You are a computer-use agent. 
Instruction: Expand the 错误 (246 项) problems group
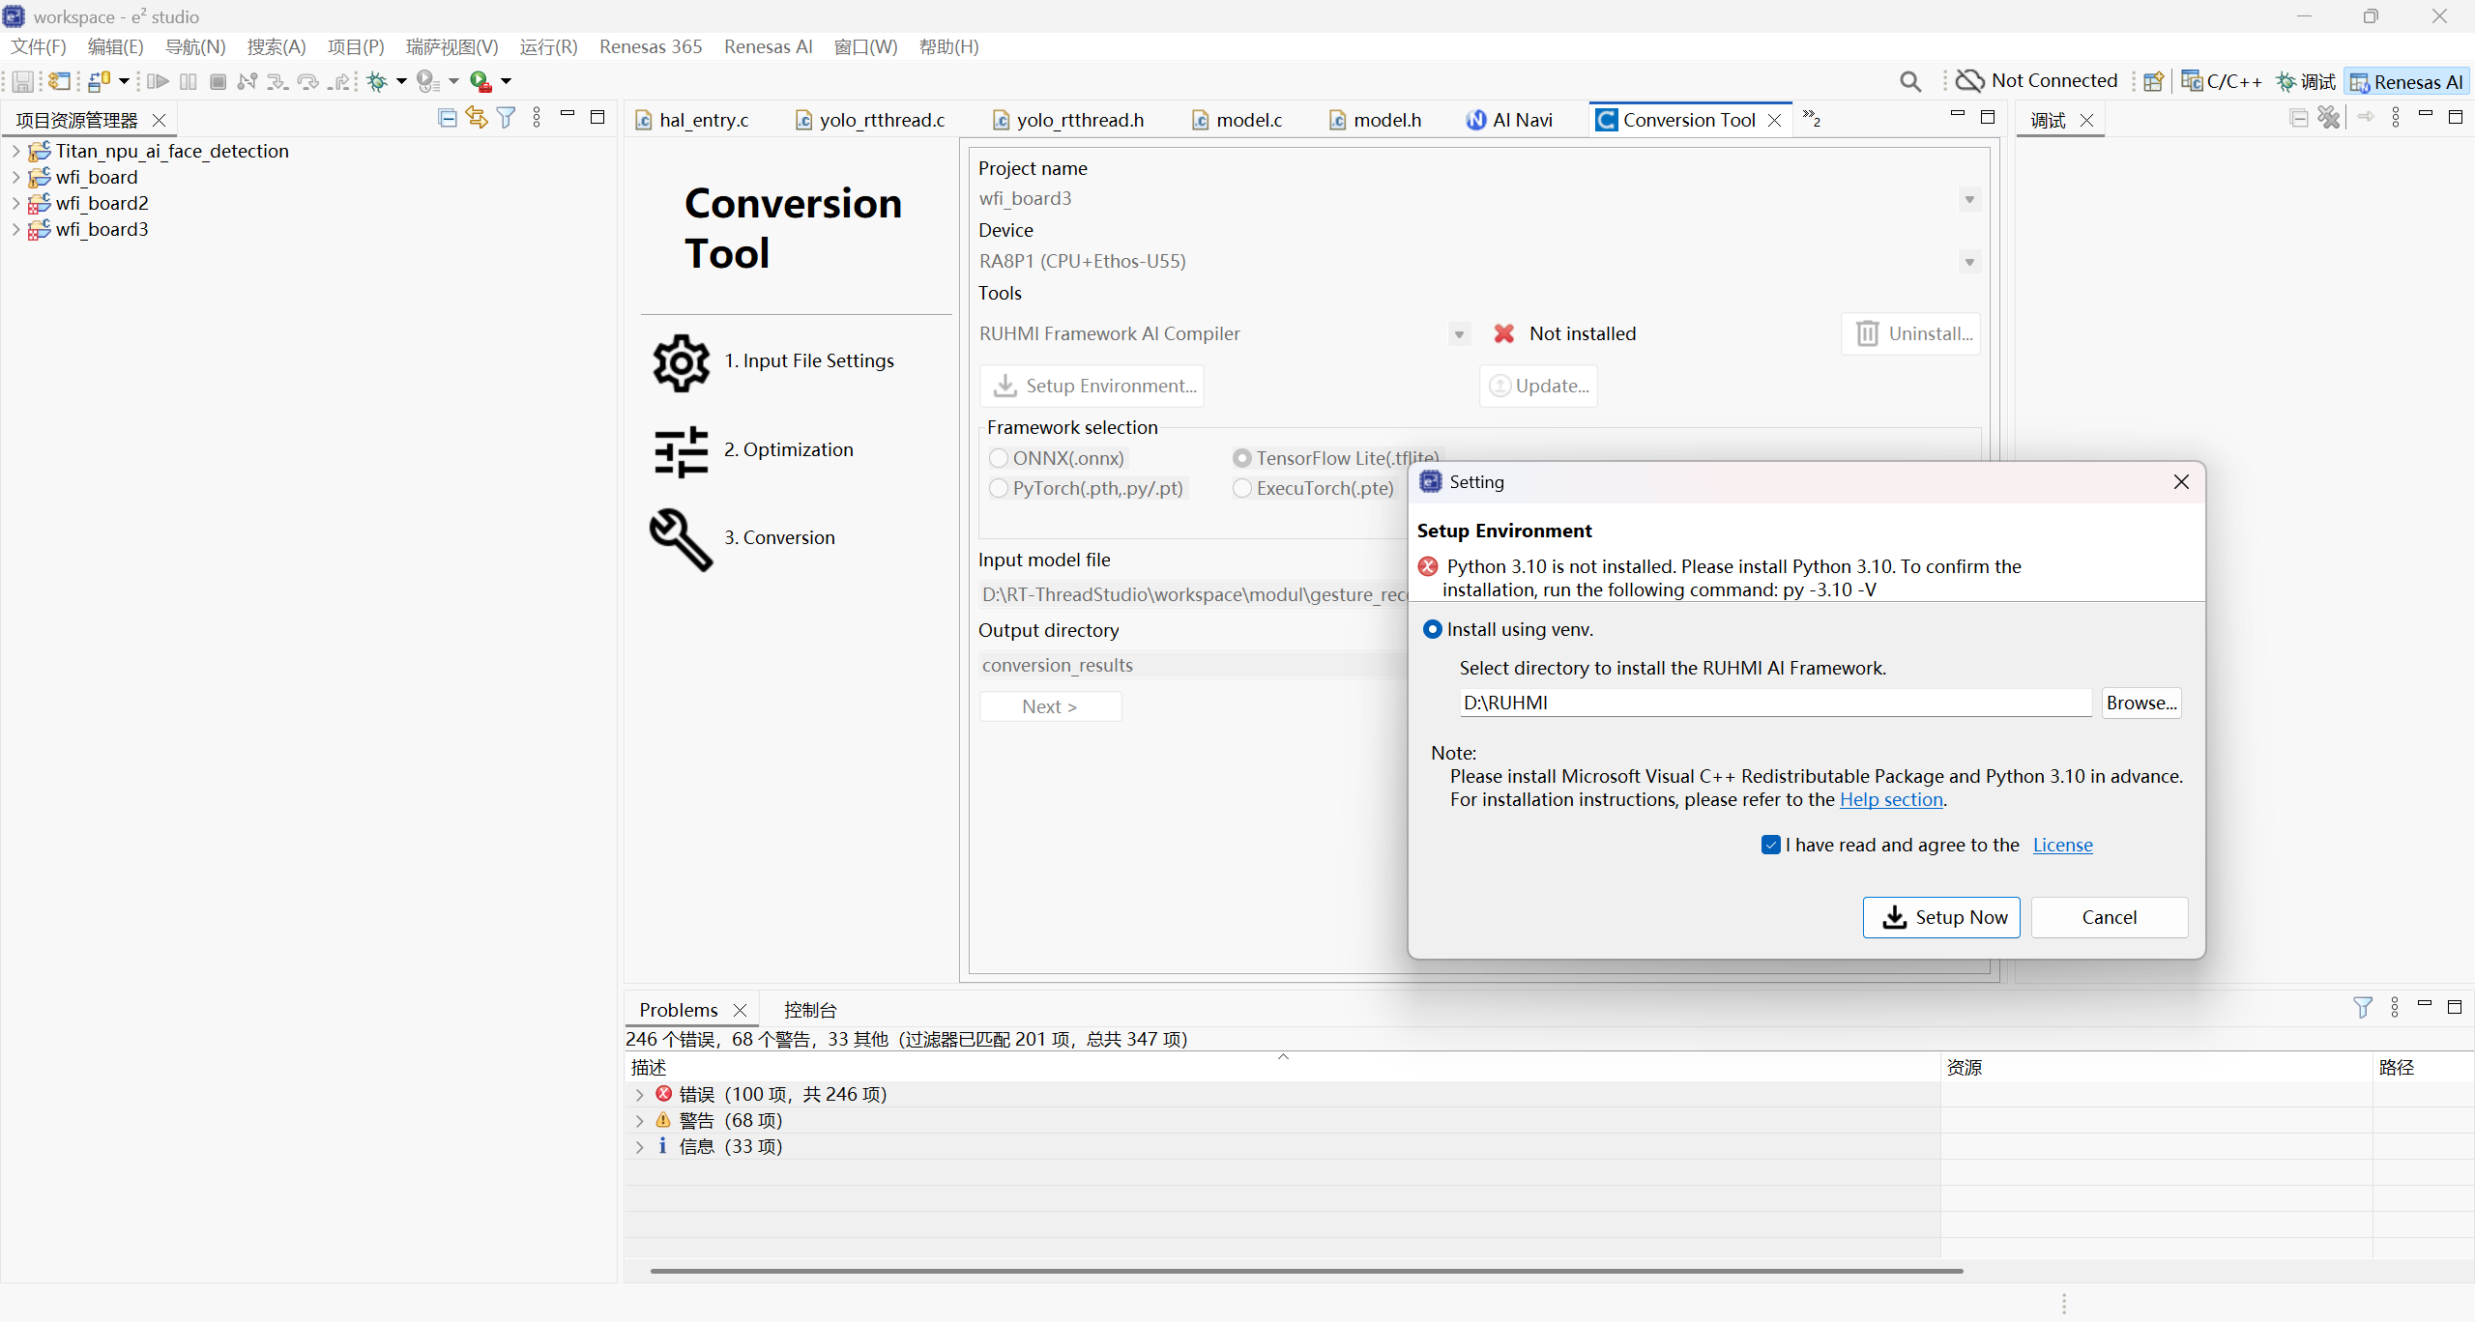point(639,1094)
